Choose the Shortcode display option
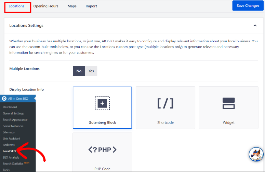This screenshot has height=172, width=265. [x=165, y=107]
